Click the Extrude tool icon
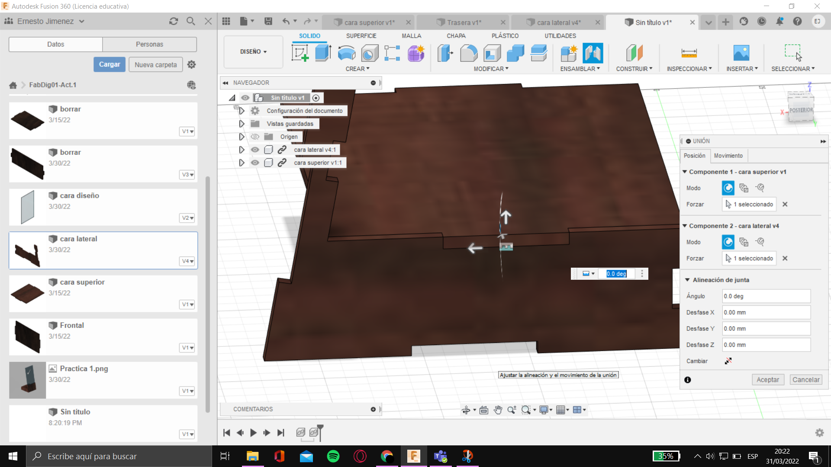This screenshot has height=467, width=831. click(323, 53)
